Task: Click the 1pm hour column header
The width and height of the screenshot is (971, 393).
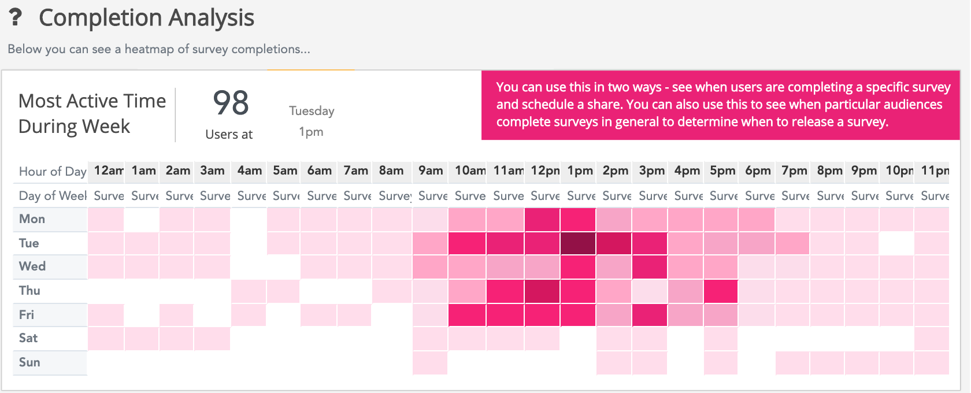Action: tap(580, 170)
